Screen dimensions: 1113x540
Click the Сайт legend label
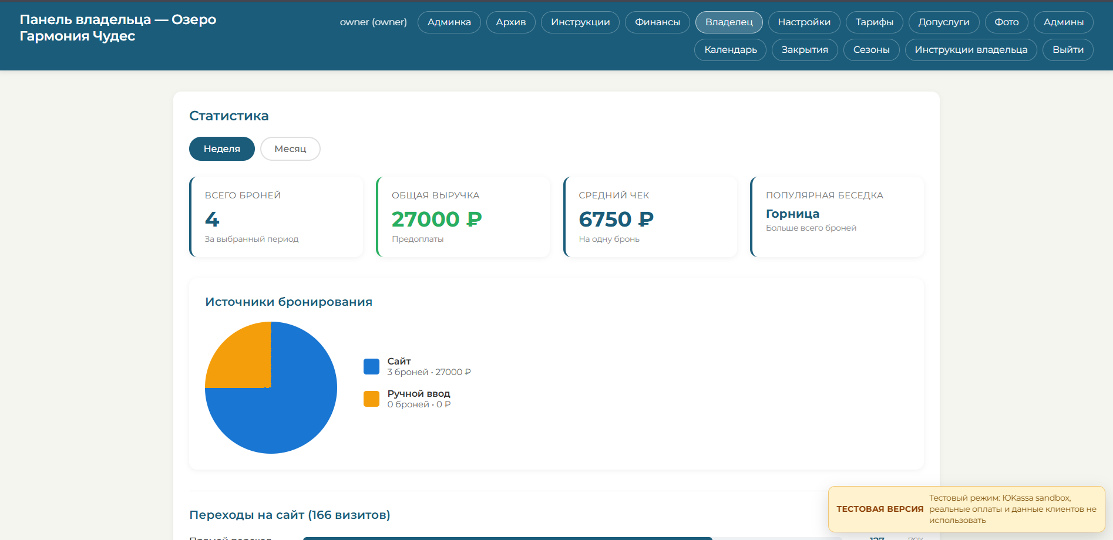[x=399, y=362]
